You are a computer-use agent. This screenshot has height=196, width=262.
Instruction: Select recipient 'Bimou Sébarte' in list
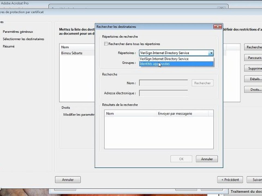point(72,53)
